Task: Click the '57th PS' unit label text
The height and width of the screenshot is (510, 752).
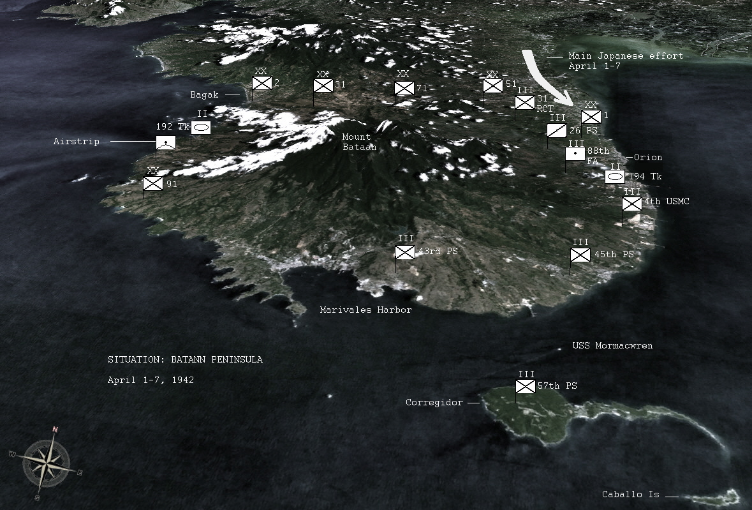Action: [x=557, y=386]
